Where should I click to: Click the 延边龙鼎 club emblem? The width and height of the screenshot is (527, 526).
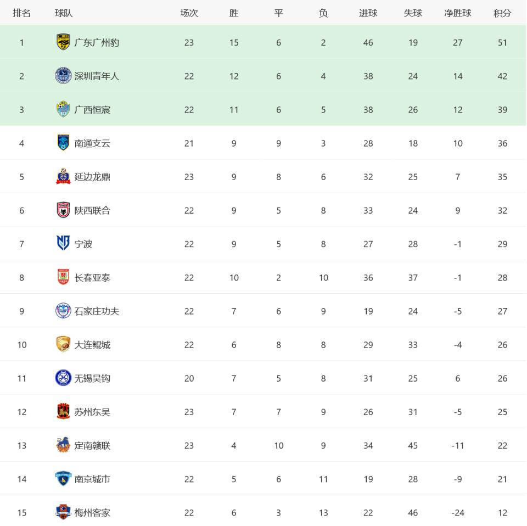[63, 176]
